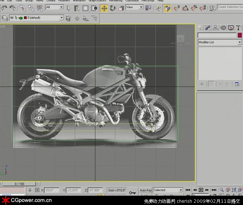
Task: Toggle Angle Snap
Action: click(185, 8)
